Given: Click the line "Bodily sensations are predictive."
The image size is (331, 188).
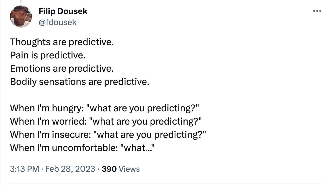Looking at the screenshot, I should pos(79,82).
